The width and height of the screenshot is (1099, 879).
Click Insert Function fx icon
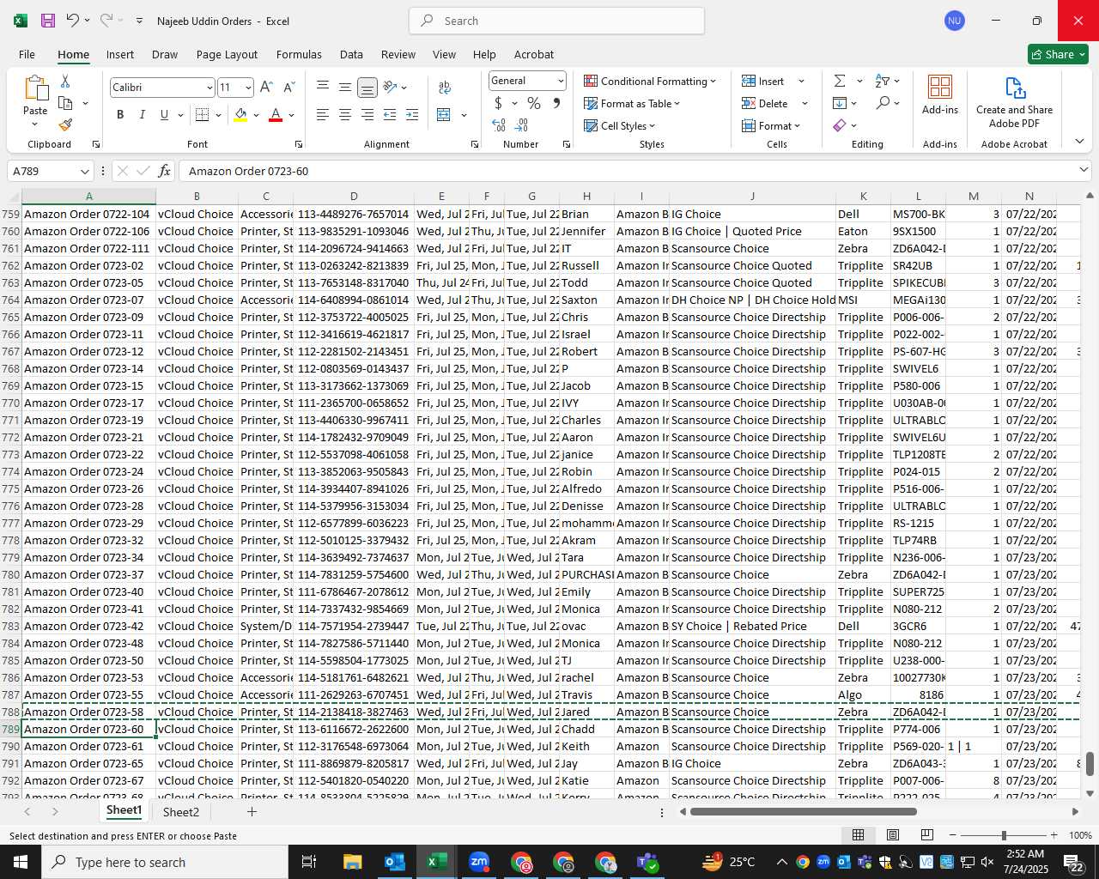click(165, 171)
